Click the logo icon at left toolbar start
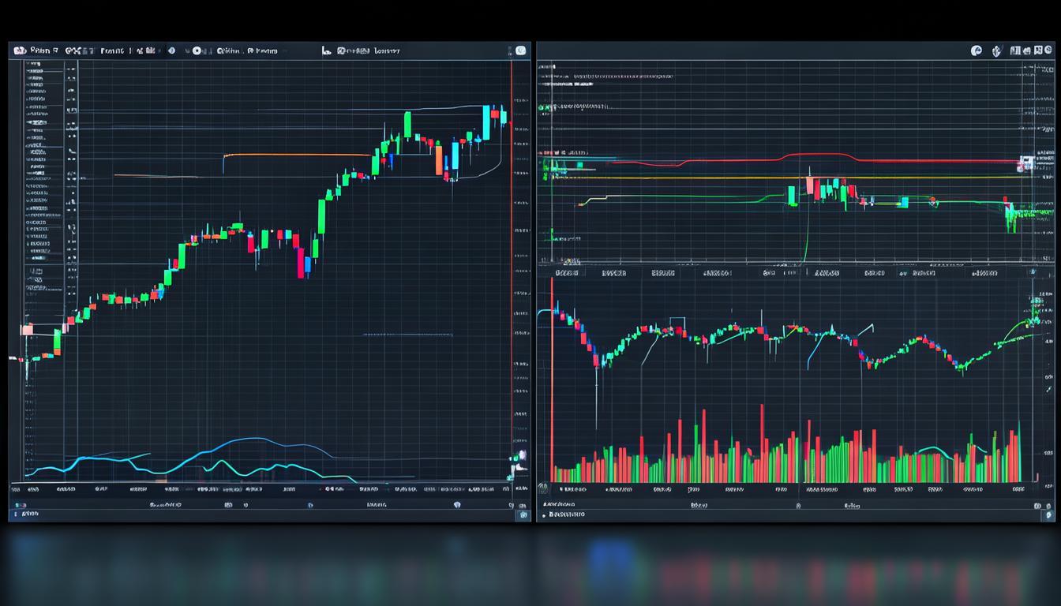This screenshot has height=606, width=1061. (20, 50)
